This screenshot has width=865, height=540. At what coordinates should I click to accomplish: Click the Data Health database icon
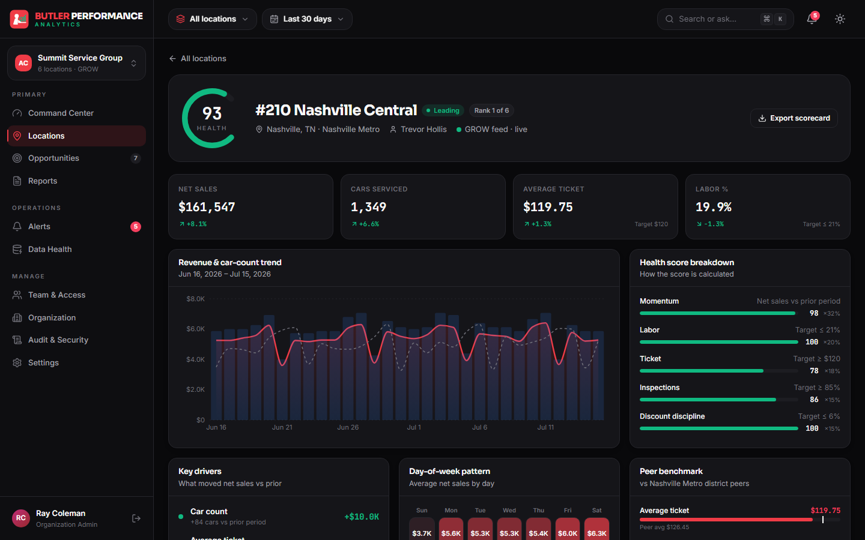point(17,250)
